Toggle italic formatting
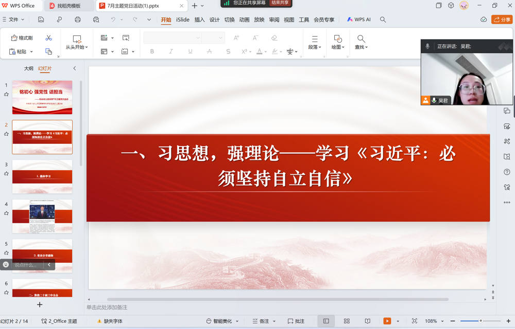Screen dimensions: 515x329 click(170, 51)
